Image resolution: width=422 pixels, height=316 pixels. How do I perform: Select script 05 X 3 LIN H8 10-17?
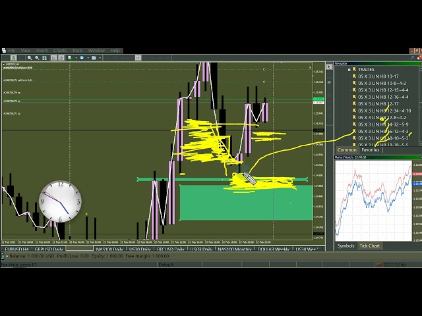pos(378,76)
